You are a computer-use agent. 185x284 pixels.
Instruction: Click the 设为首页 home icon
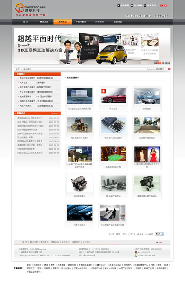[119, 6]
